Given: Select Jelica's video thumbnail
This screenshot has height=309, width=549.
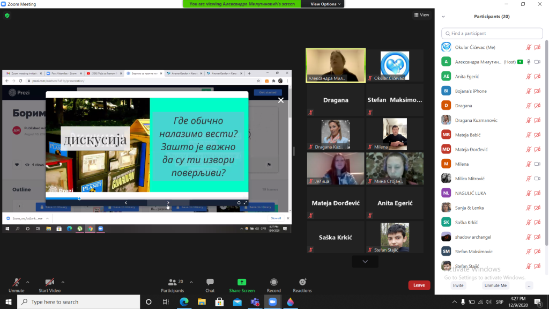Looking at the screenshot, I should coord(335,168).
